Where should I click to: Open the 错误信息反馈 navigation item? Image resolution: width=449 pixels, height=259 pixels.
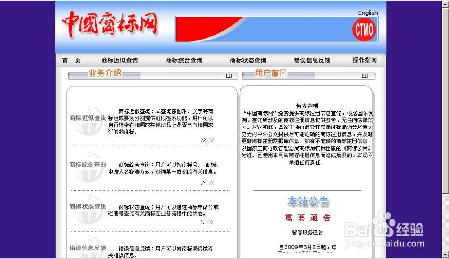click(x=311, y=60)
